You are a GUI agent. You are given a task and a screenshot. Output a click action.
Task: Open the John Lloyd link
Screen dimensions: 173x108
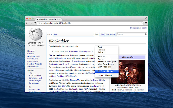(97, 86)
